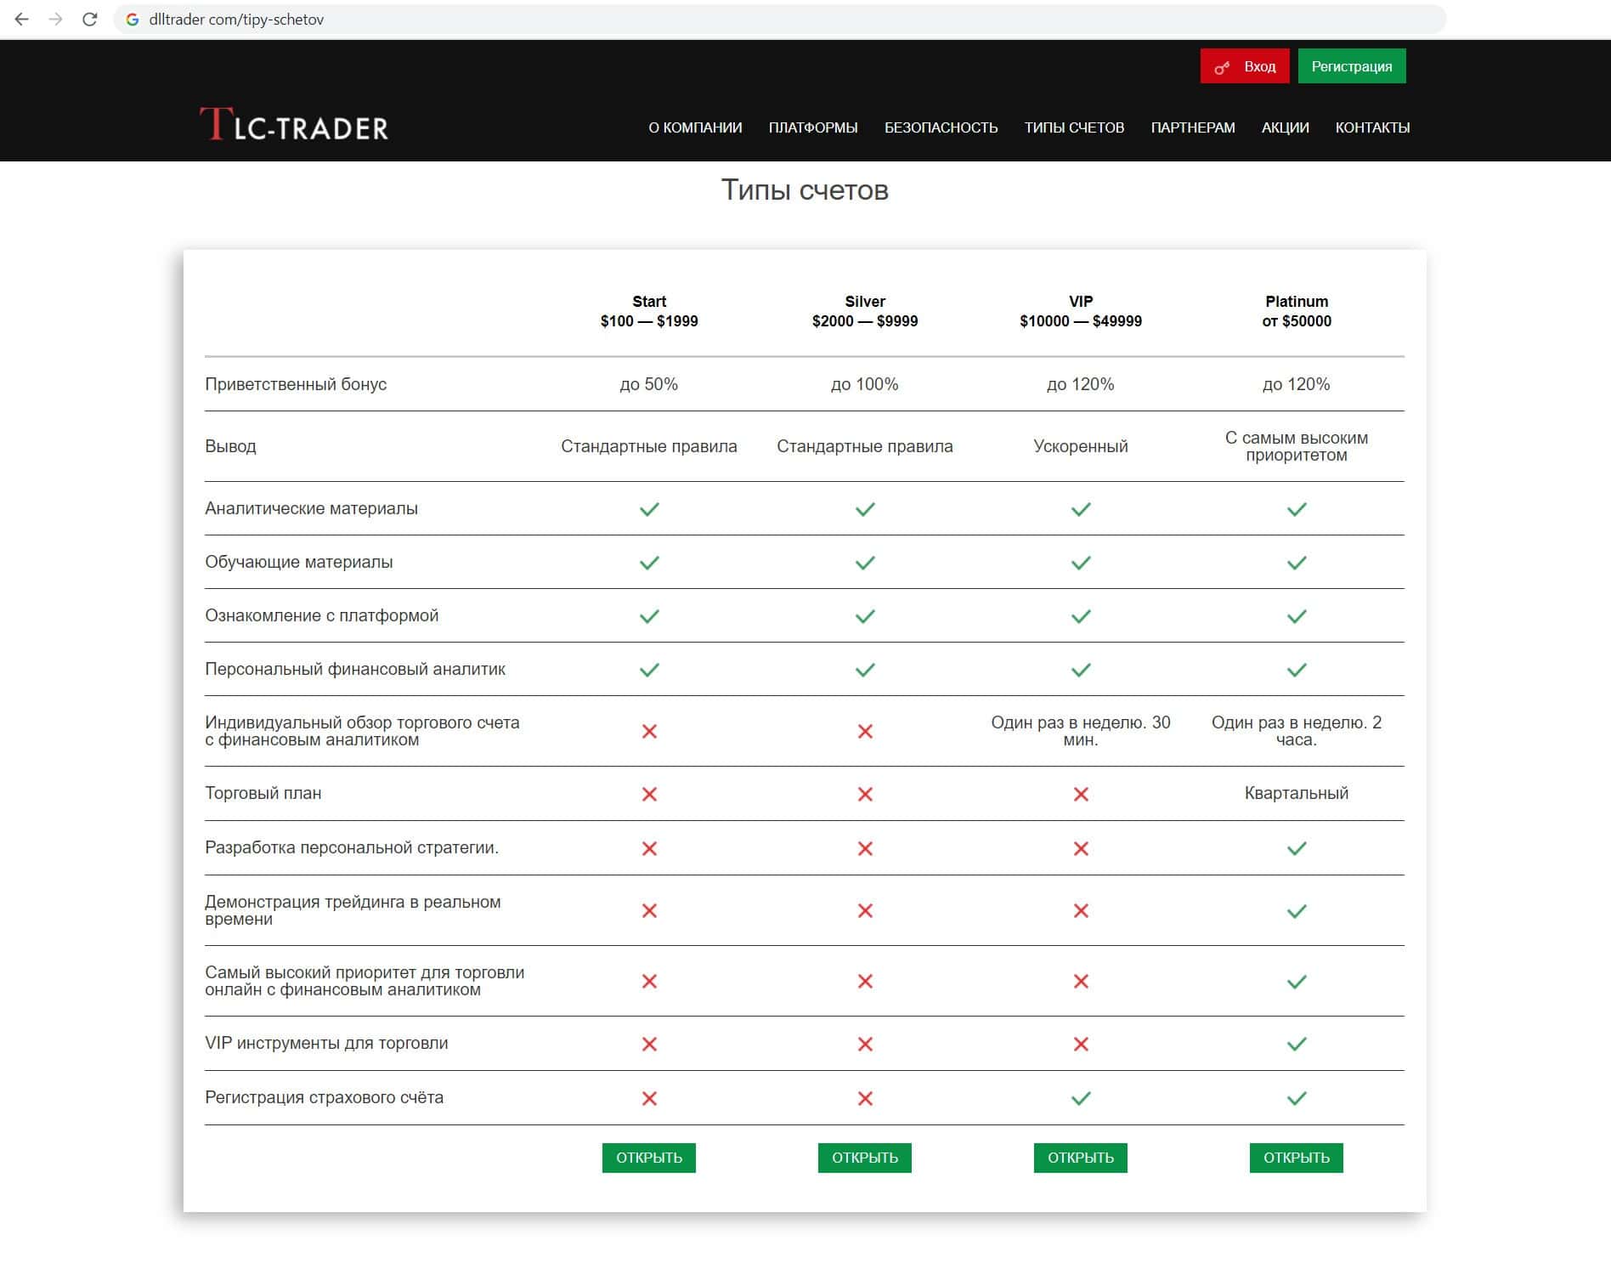Open the VIP account with Открыть
The image size is (1611, 1280).
[1080, 1158]
